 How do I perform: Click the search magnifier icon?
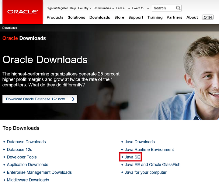[178, 8]
